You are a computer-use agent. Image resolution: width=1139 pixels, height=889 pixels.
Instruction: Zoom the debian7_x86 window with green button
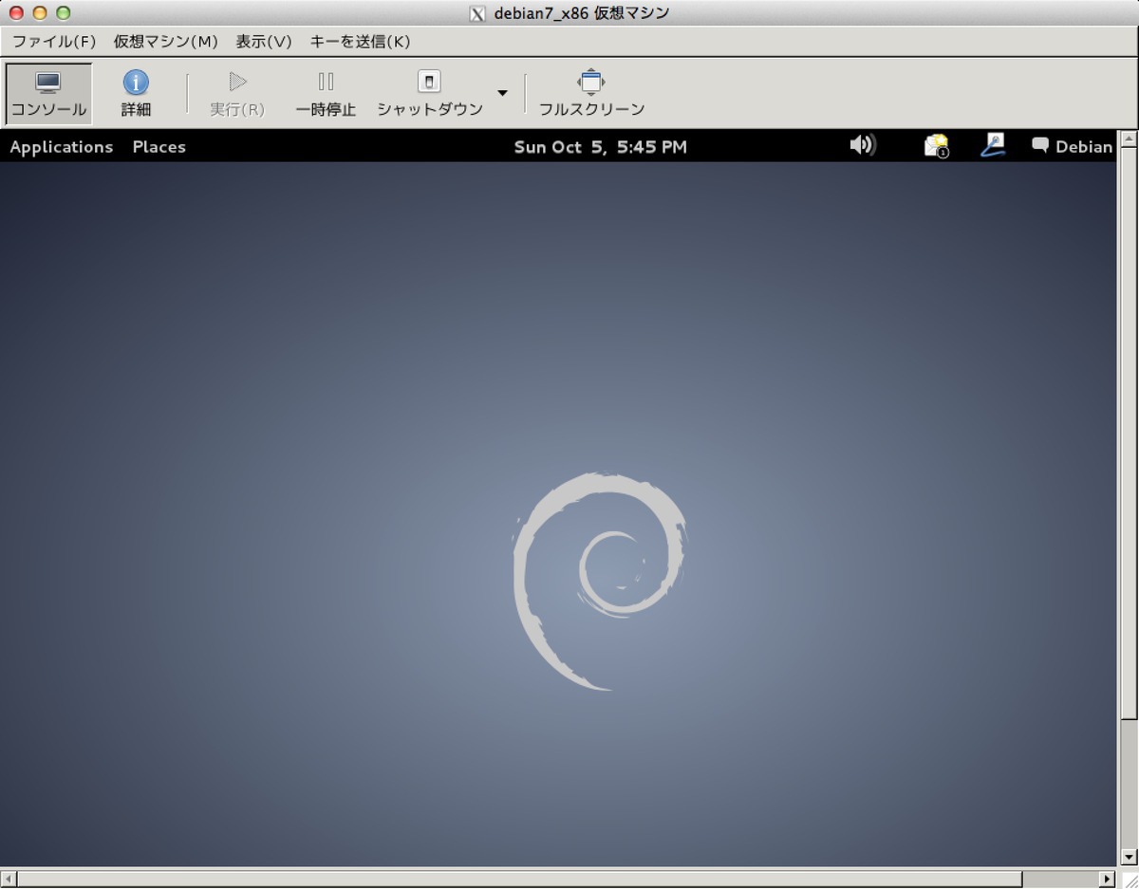(64, 12)
